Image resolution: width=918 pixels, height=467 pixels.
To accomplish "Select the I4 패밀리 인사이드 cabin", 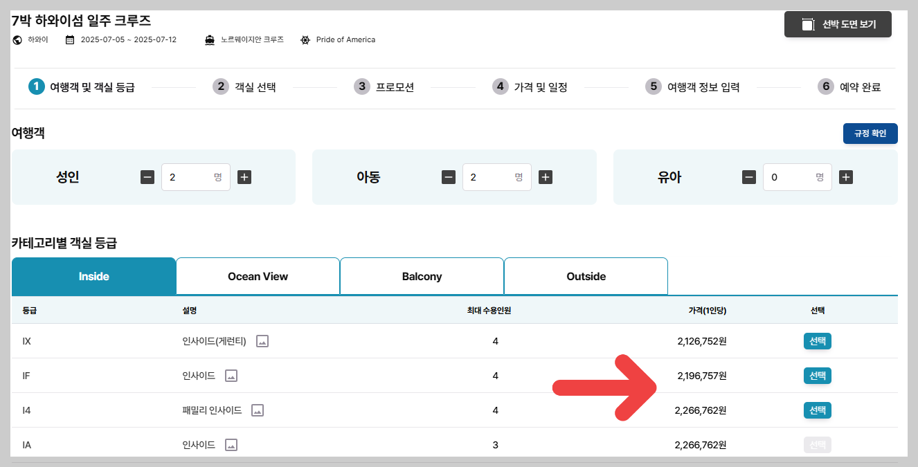I will coord(817,410).
